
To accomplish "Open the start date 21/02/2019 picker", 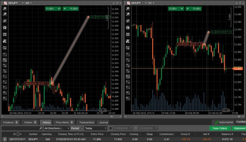I will 123,128.
